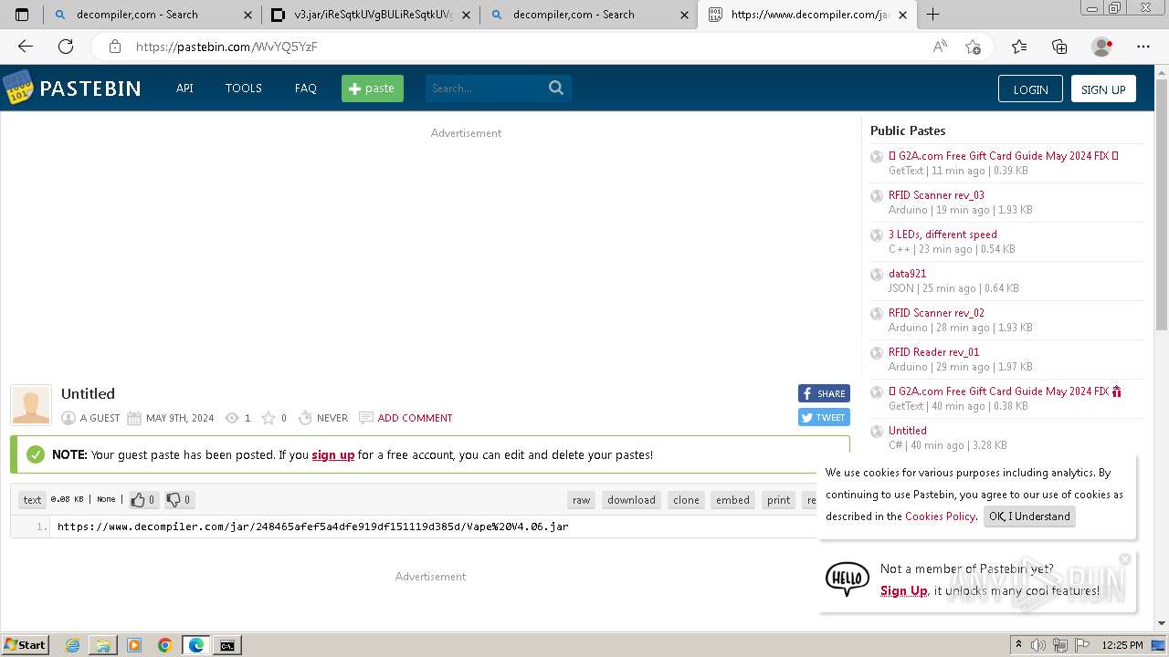
Task: Click the browser profile avatar icon
Action: 1102,47
